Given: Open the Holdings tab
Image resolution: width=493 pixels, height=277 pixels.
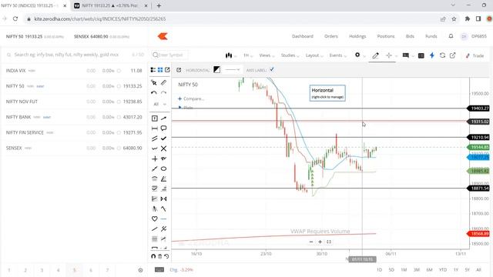Looking at the screenshot, I should [357, 36].
